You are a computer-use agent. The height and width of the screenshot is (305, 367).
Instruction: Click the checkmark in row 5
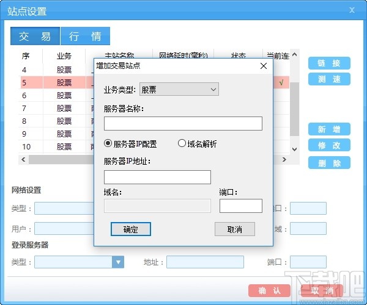point(281,82)
